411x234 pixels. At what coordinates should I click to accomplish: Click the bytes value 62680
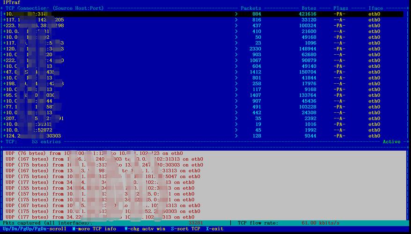click(x=309, y=55)
